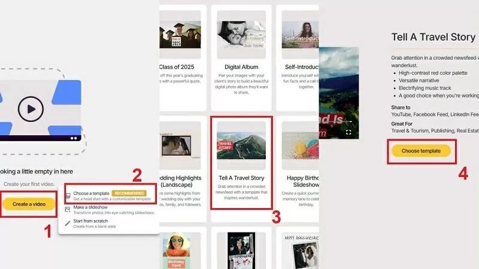This screenshot has width=479, height=269.
Task: Open the Wedding Highlights (Landscape) thumbnail
Action: (180, 145)
